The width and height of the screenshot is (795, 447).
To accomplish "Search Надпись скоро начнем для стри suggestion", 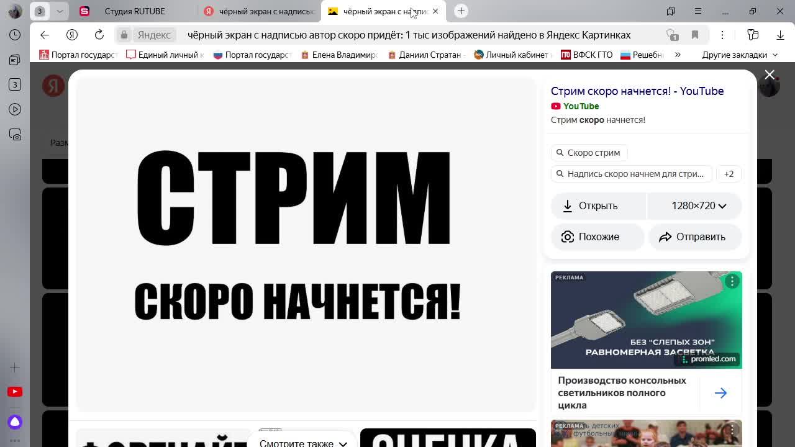I will point(631,174).
